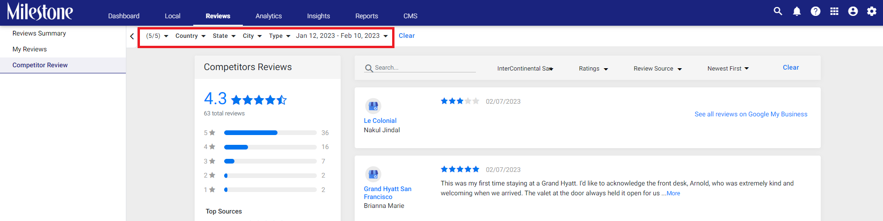
Task: Open the date range Jan 12 - Feb 10 picker
Action: coord(342,36)
